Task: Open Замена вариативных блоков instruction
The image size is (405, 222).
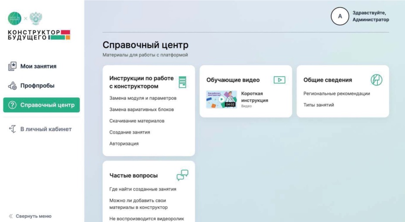Action: point(142,109)
